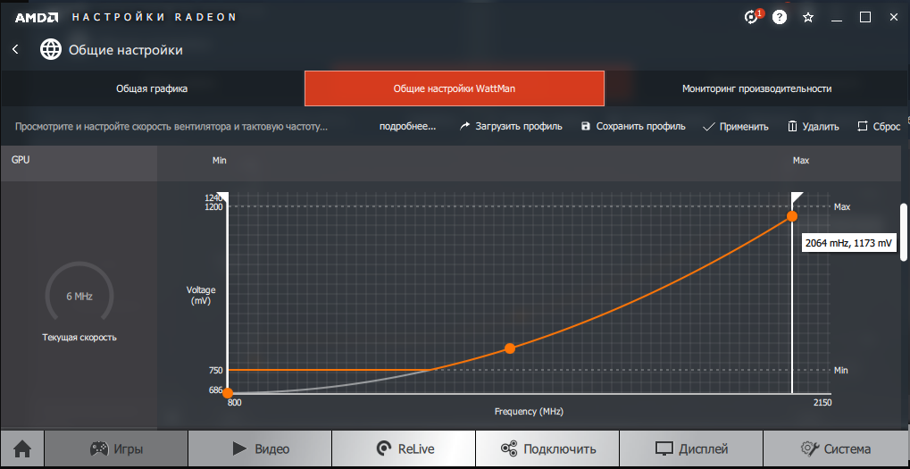
Task: Click the vertical scrollbar thumb
Action: (x=903, y=232)
